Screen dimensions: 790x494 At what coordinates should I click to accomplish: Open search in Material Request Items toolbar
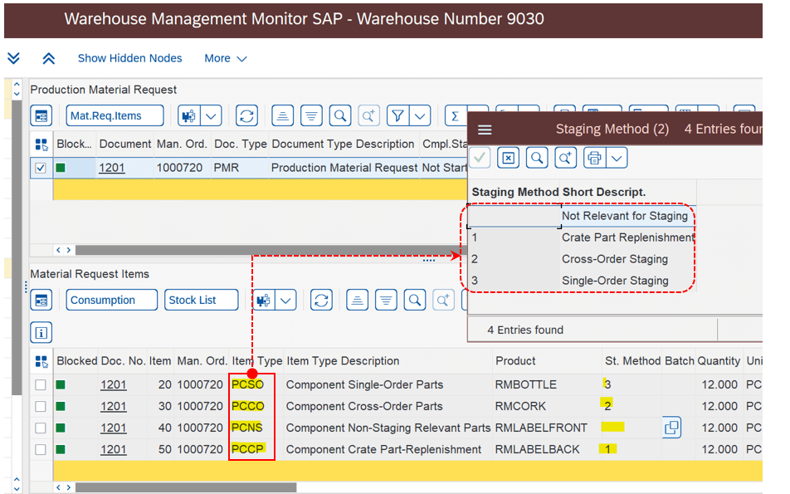415,301
